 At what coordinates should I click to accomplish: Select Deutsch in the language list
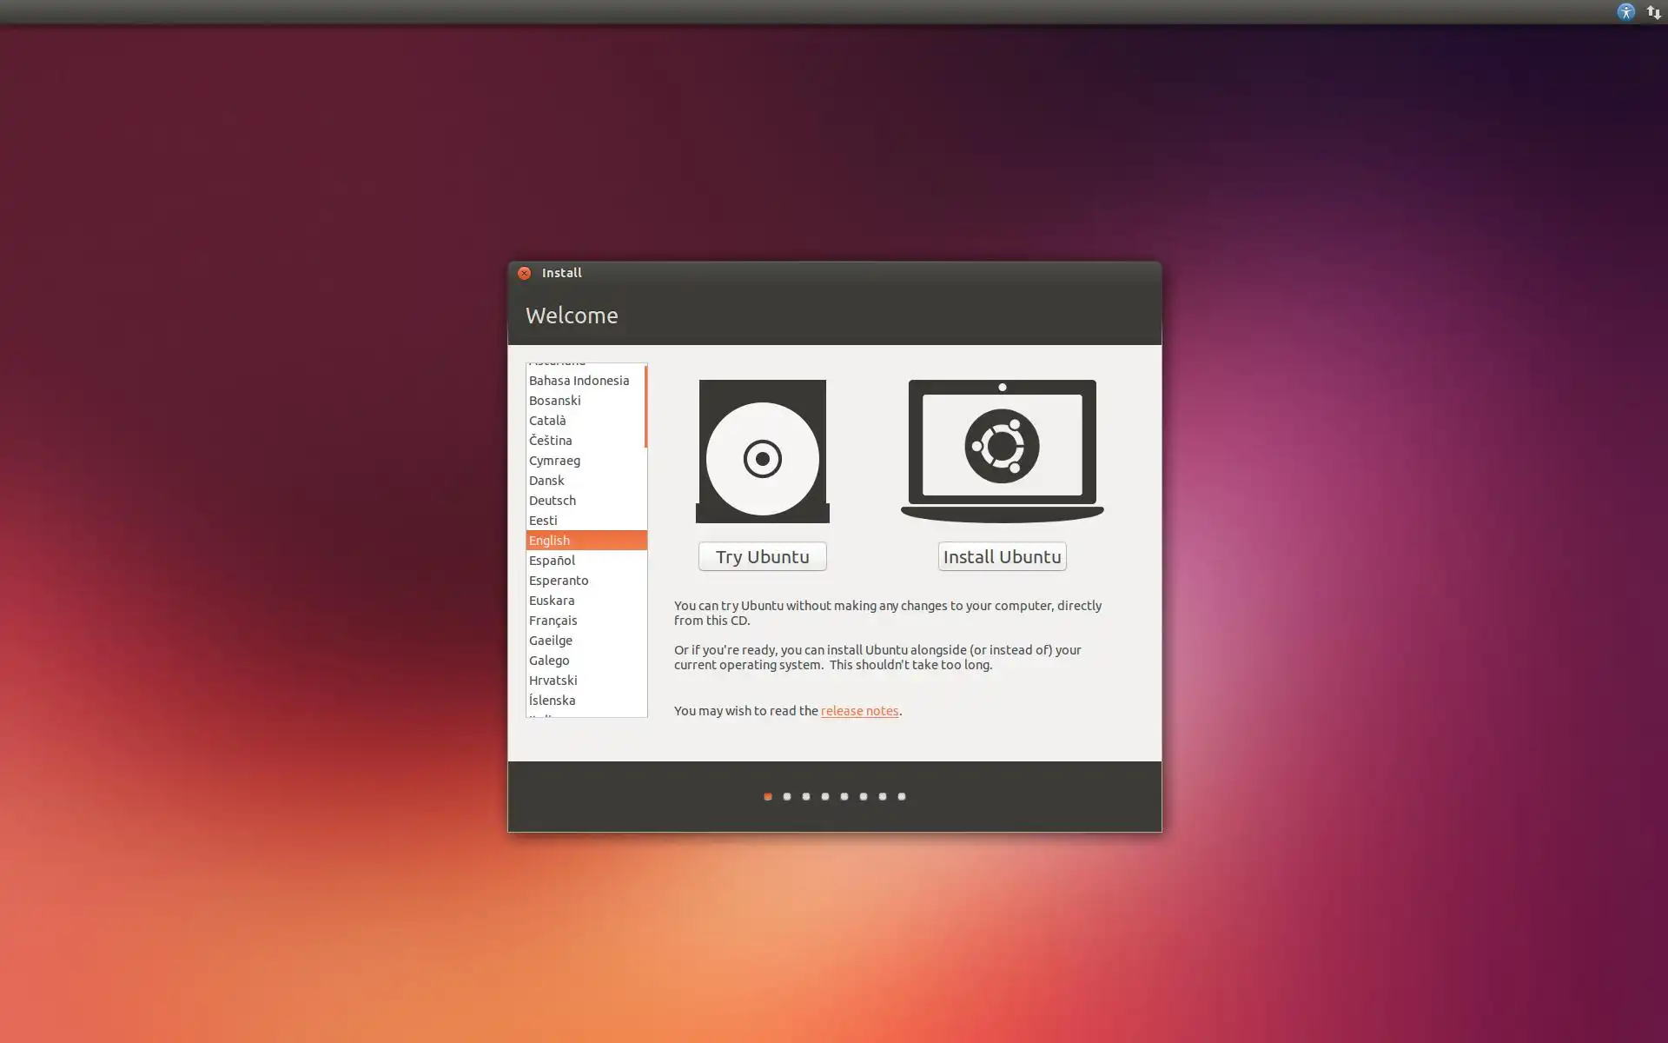(553, 501)
